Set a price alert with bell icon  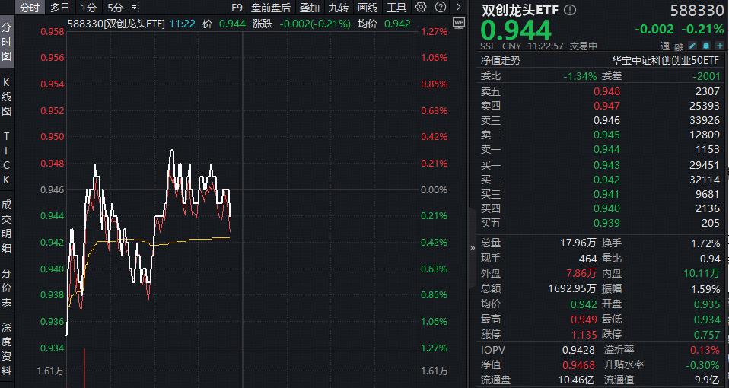tap(705, 46)
